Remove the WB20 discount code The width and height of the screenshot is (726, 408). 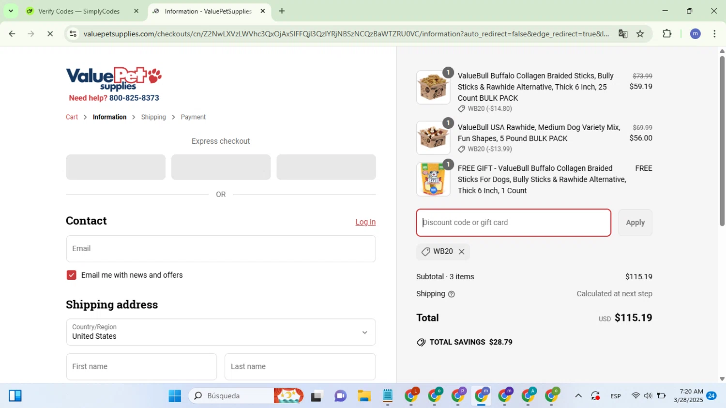(461, 252)
